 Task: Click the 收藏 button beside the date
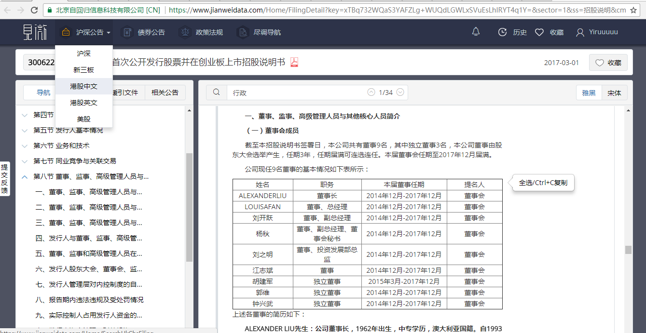(x=608, y=63)
